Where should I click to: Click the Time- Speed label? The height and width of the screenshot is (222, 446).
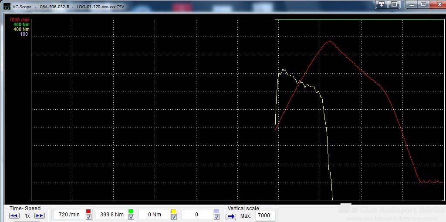coord(25,209)
